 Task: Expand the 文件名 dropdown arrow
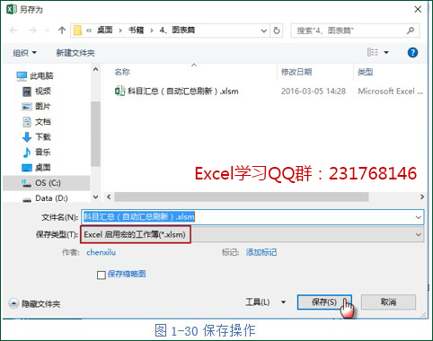419,217
